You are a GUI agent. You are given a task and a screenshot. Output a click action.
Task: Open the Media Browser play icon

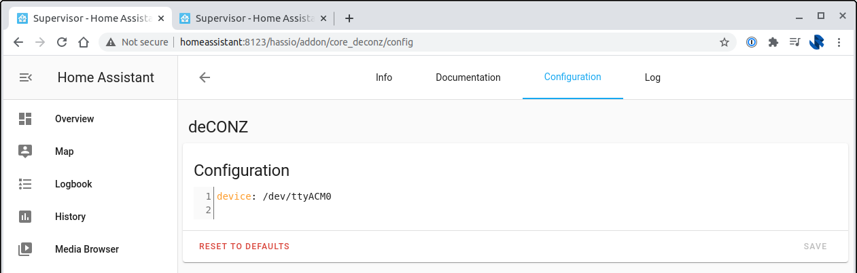(25, 249)
